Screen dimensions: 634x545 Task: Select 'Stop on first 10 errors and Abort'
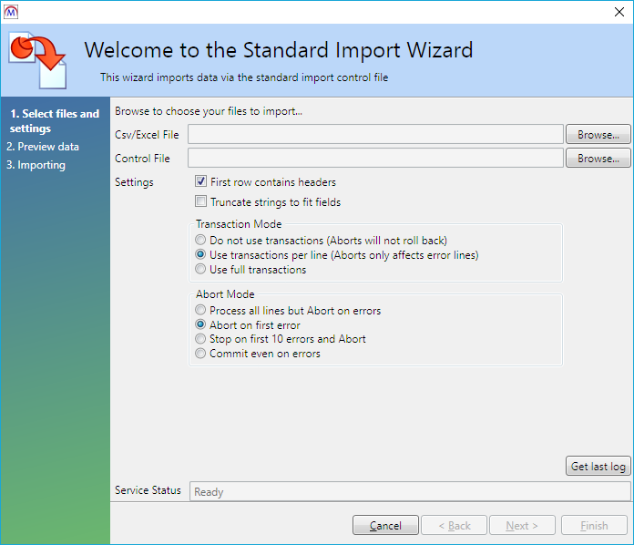tap(201, 339)
